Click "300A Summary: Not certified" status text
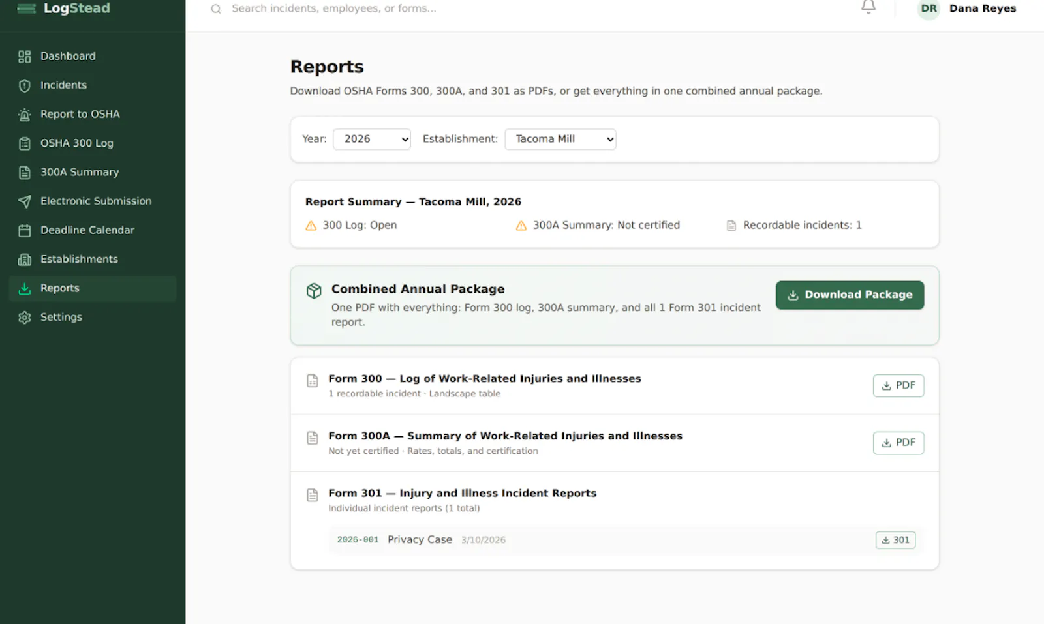 pyautogui.click(x=606, y=226)
